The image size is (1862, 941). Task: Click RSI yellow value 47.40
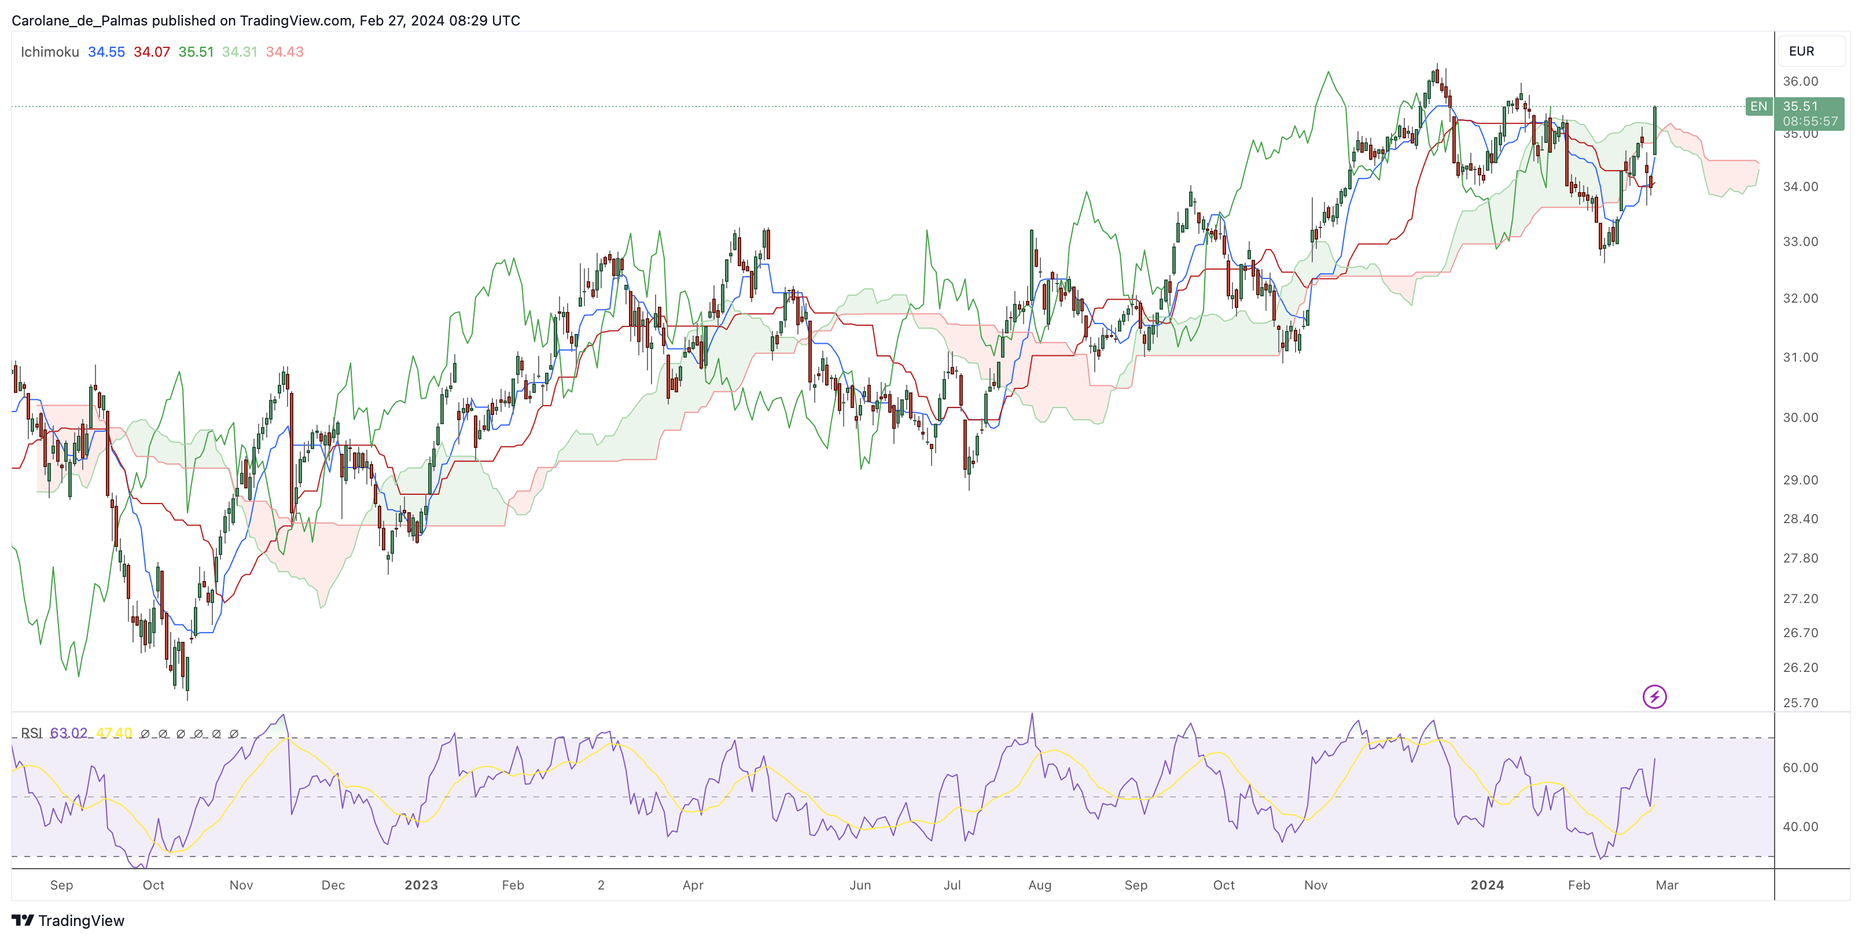pyautogui.click(x=114, y=733)
